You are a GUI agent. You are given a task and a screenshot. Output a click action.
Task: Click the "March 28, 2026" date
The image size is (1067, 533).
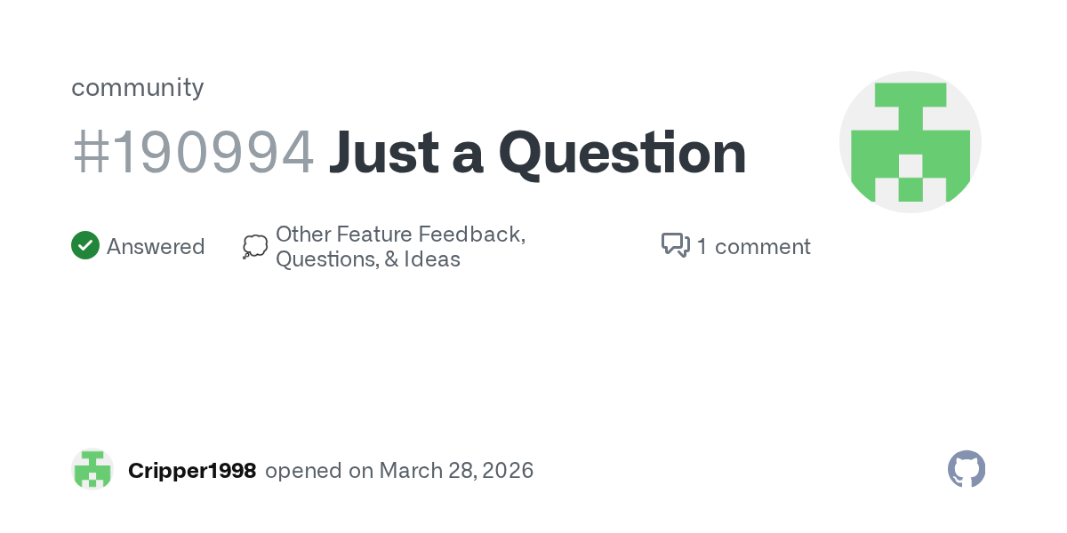click(x=456, y=471)
